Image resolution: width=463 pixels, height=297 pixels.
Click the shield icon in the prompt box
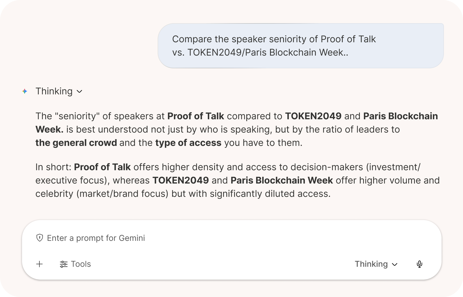pyautogui.click(x=39, y=238)
